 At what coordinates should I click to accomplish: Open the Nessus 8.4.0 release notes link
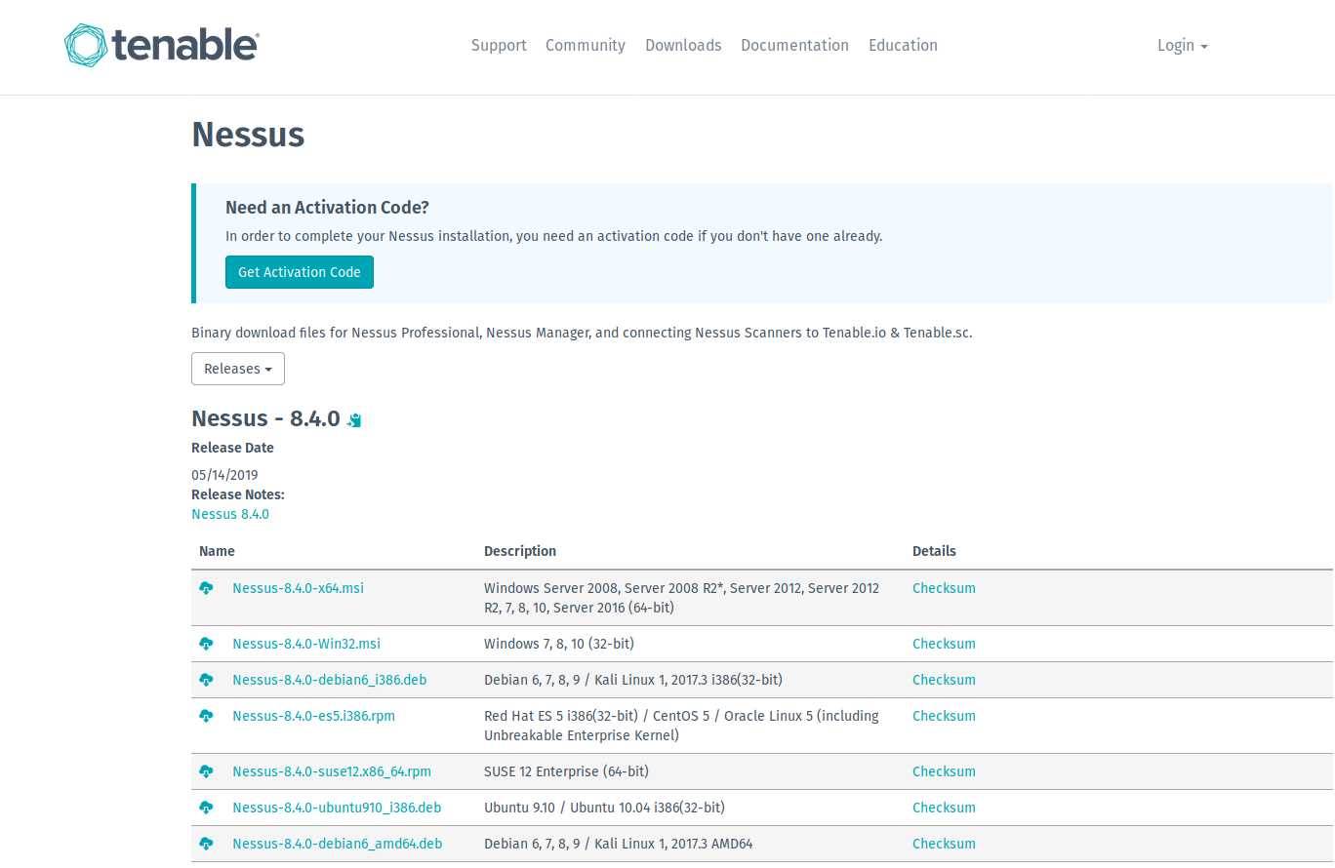tap(230, 514)
